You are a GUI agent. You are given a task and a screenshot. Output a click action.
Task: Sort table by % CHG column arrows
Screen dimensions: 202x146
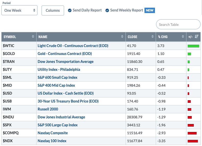pyautogui.click(x=183, y=37)
